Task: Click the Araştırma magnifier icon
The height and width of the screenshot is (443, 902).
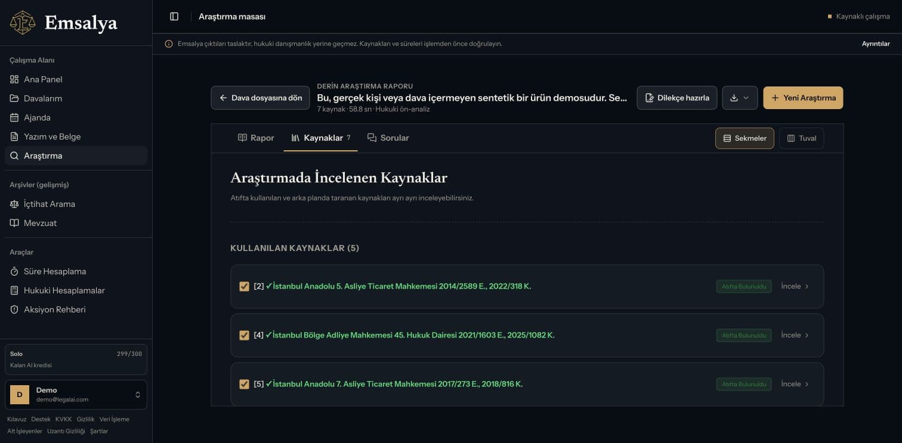Action: coord(14,156)
